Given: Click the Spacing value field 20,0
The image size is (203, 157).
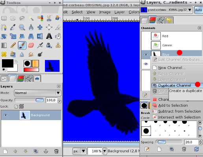Looking at the screenshot, I should (192, 142).
